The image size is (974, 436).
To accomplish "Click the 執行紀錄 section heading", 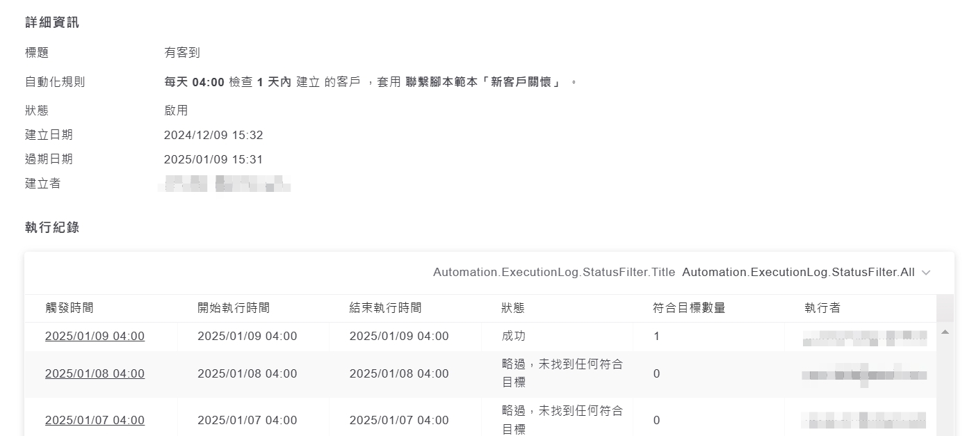I will click(52, 227).
